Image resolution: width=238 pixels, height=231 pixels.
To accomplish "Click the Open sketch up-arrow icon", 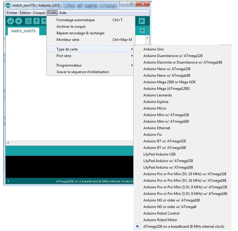I will point(36,21).
